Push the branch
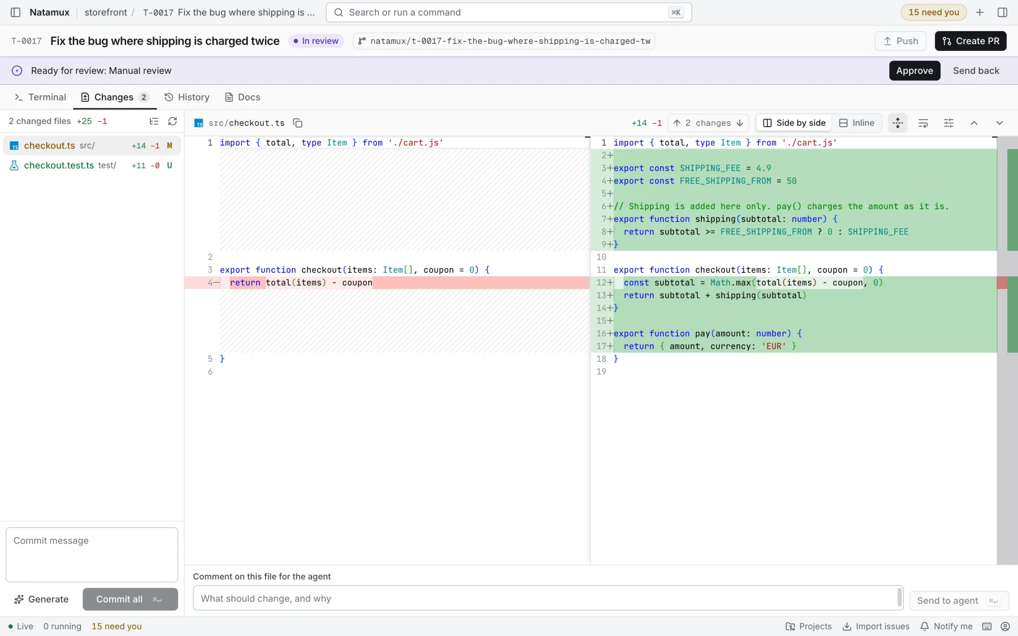Screen dimensions: 1018x636 pyautogui.click(x=900, y=41)
